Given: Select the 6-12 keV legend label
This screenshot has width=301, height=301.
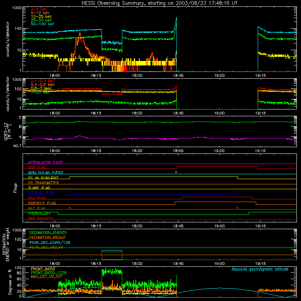Looking at the screenshot, I should [x=40, y=13].
